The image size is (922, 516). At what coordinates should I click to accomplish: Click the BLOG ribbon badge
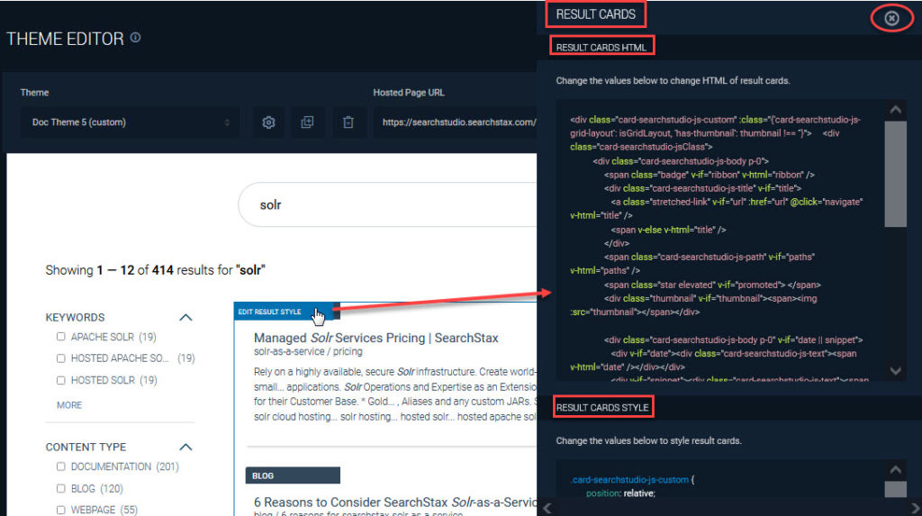tap(293, 475)
